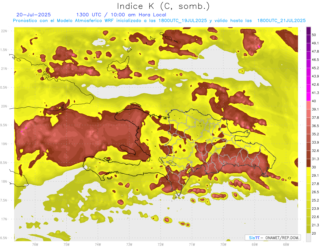The height and width of the screenshot is (248, 321).
Task: Click legend value 27.8
Action: point(315,184)
